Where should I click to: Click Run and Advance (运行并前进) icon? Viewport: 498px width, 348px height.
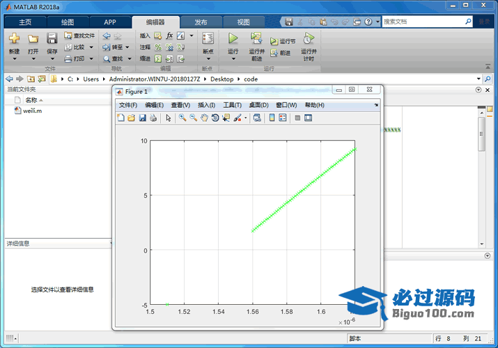pyautogui.click(x=256, y=38)
